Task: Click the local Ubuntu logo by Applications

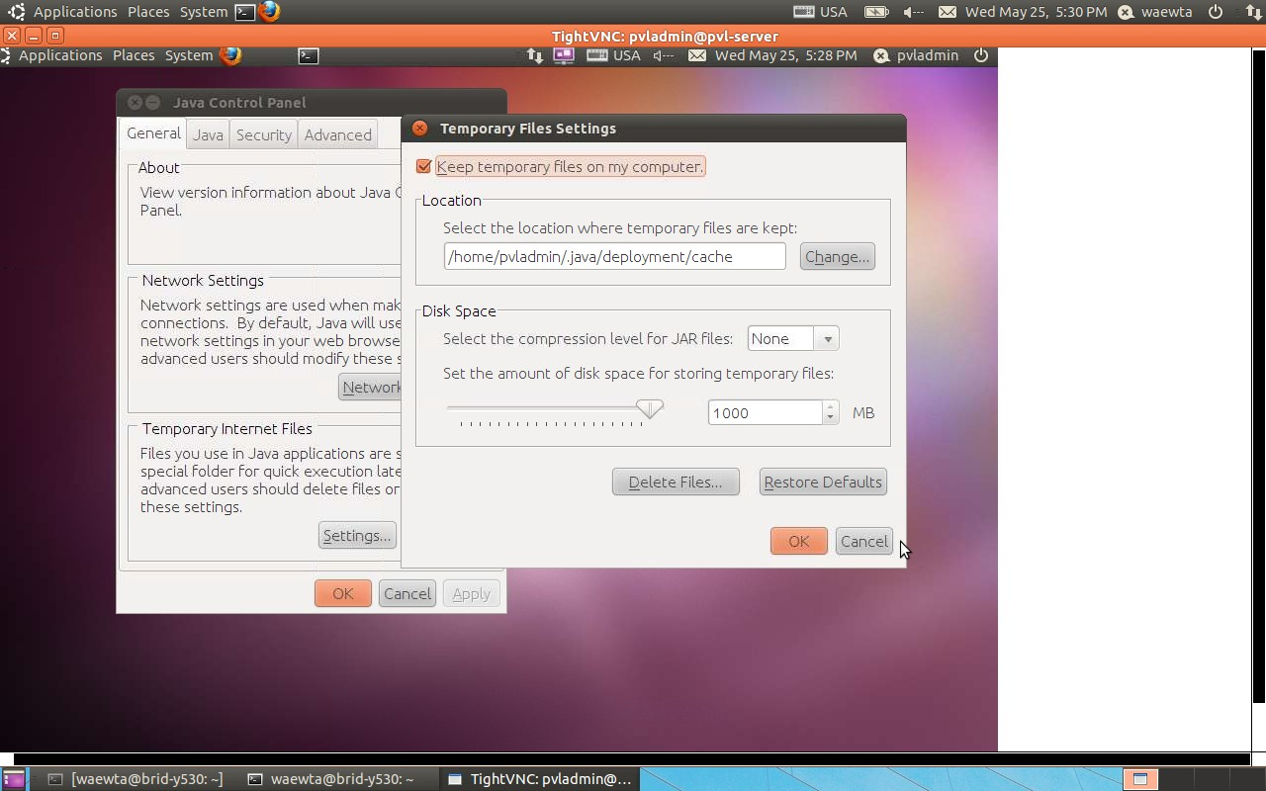Action: point(17,12)
